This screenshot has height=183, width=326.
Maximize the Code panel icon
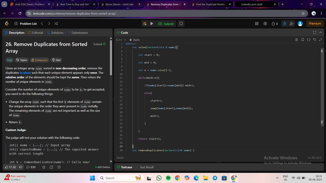pyautogui.click(x=315, y=33)
